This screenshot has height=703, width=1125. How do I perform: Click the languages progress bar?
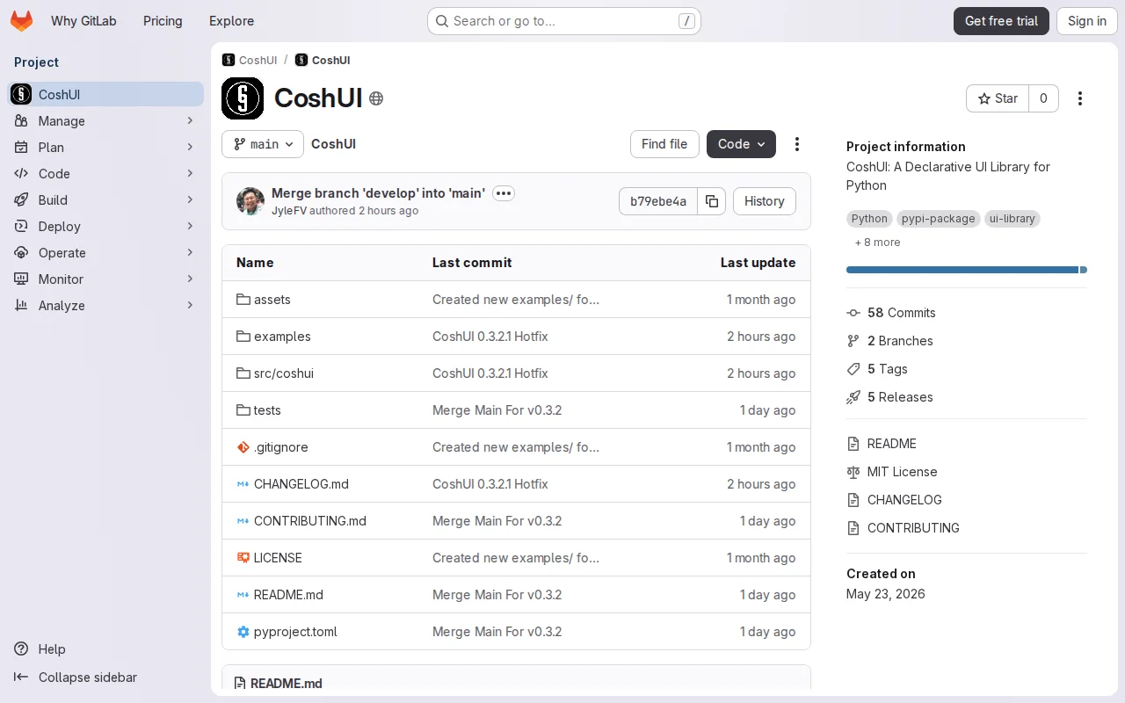pos(967,270)
